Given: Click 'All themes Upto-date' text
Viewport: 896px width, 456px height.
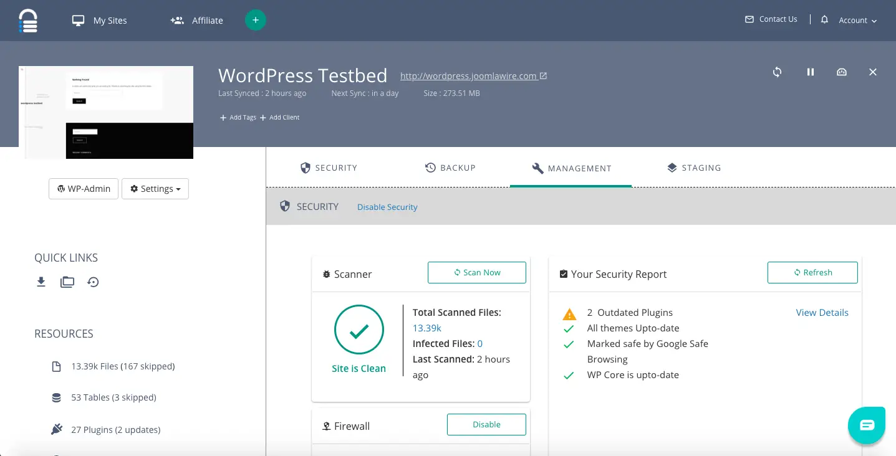Looking at the screenshot, I should [633, 328].
